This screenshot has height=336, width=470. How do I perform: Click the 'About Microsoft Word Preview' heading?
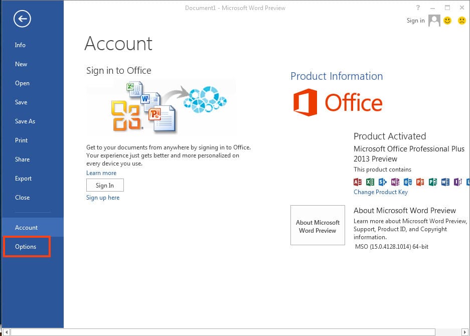click(x=405, y=211)
